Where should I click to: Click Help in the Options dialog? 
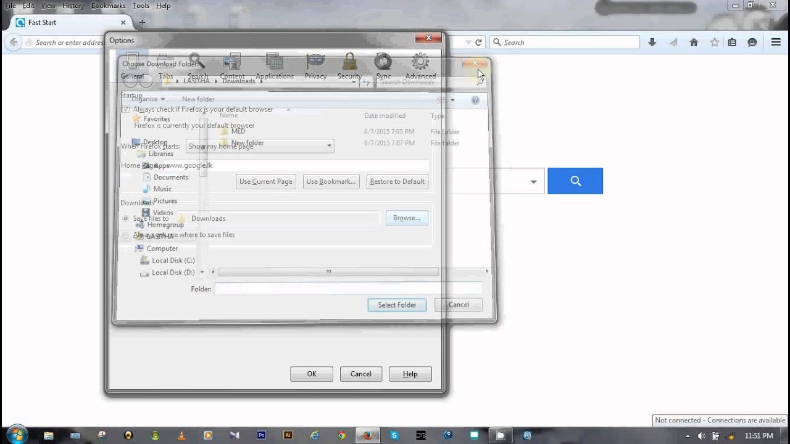pos(410,374)
